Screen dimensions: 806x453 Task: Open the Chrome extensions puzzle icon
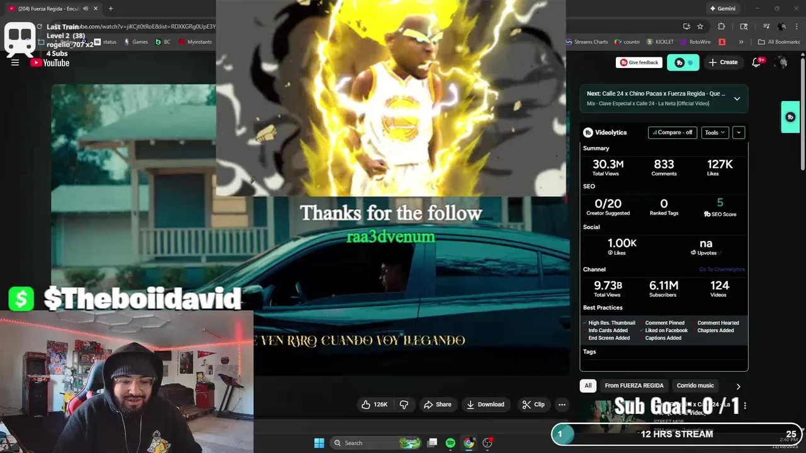[722, 26]
